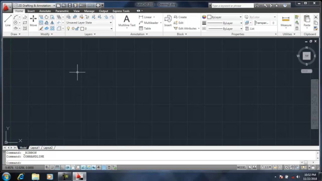Toggle Object Snap in status bar

(x=73, y=168)
